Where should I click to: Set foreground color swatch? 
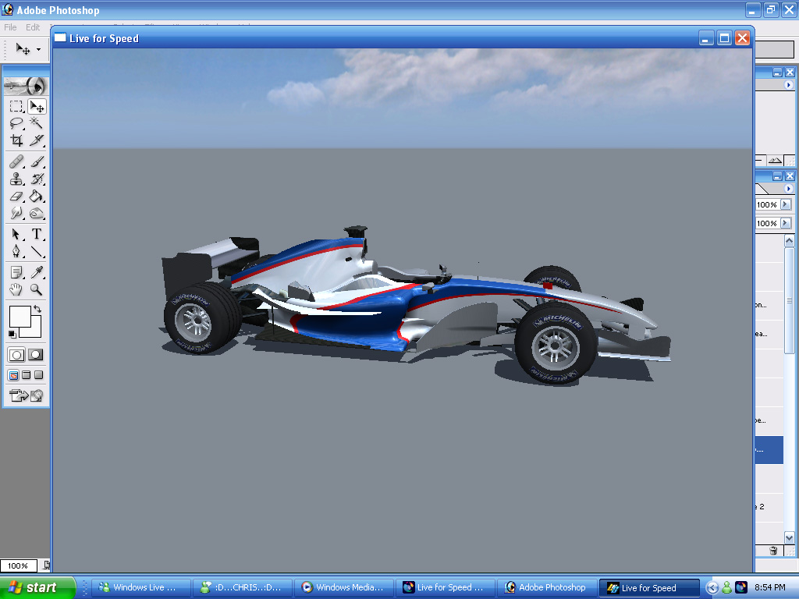(x=20, y=317)
